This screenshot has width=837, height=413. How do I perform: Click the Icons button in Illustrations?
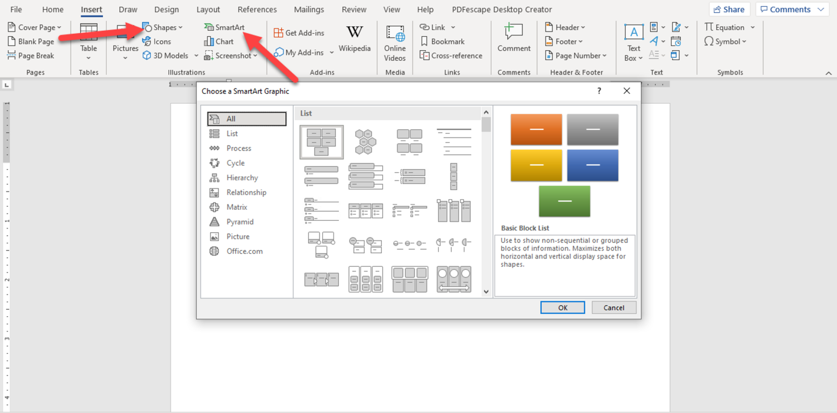157,42
